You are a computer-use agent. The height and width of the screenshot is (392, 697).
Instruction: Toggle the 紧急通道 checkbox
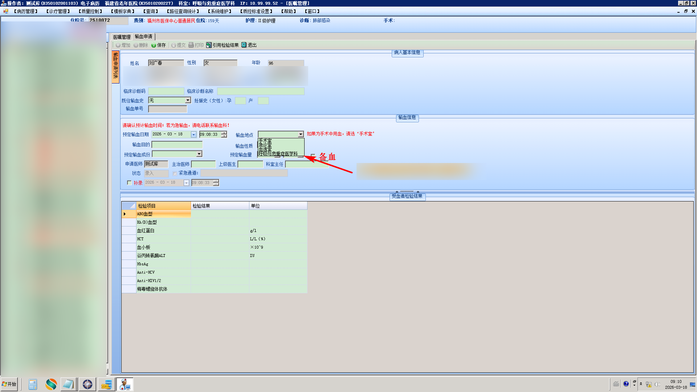coord(175,173)
